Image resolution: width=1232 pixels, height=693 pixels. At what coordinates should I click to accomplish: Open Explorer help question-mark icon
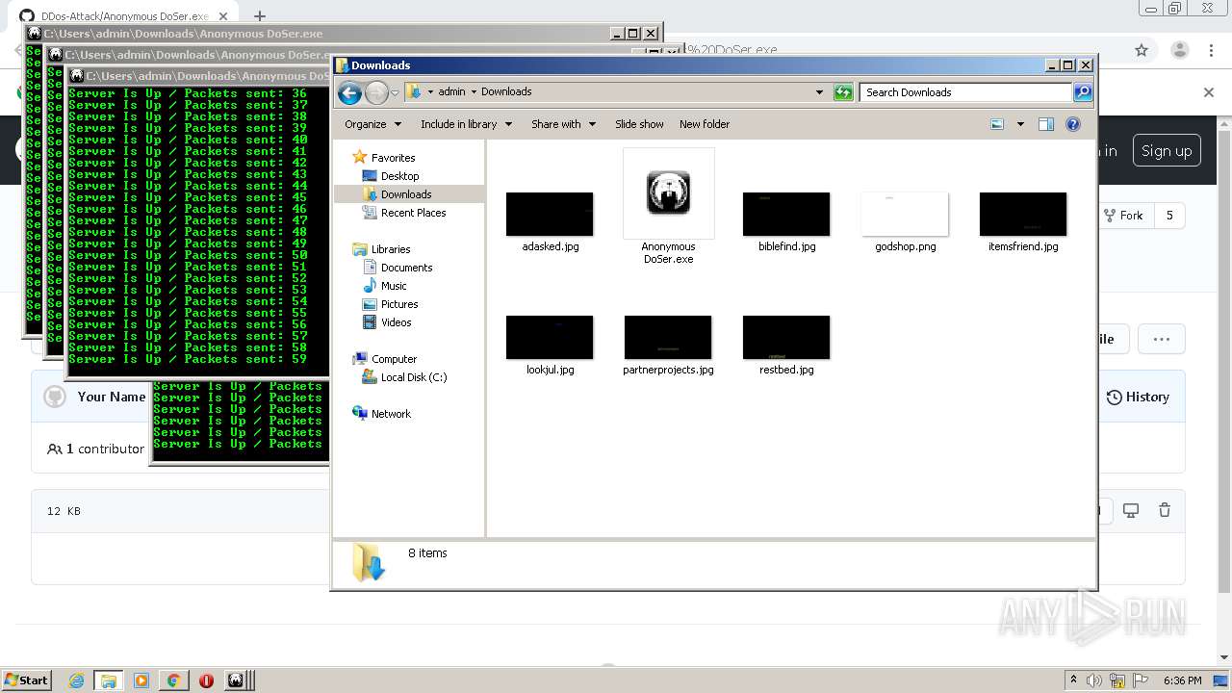click(1073, 124)
